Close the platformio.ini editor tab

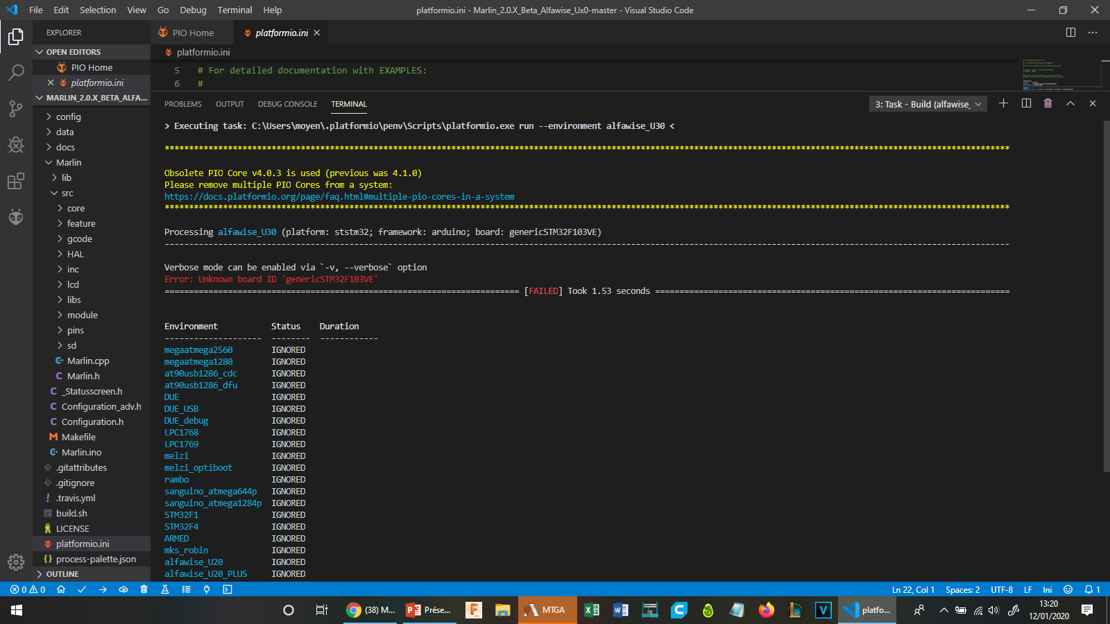316,33
